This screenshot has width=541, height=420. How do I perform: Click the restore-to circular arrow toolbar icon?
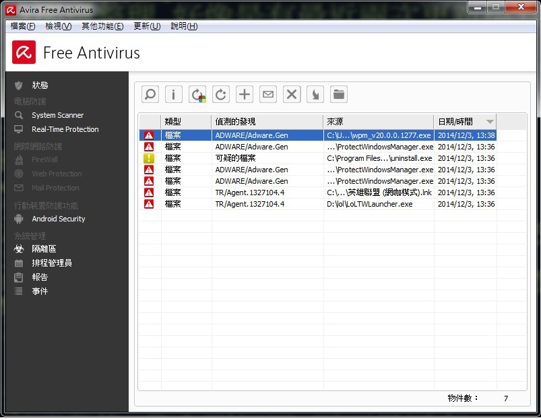click(221, 95)
